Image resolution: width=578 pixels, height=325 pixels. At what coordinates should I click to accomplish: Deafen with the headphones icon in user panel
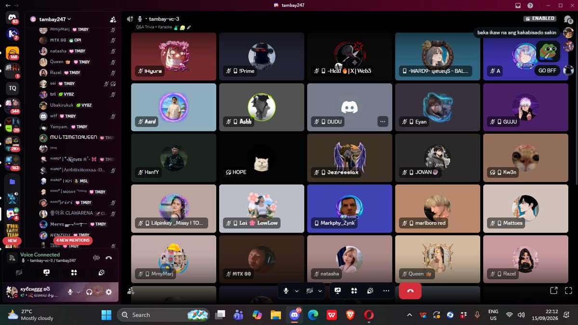click(x=89, y=292)
